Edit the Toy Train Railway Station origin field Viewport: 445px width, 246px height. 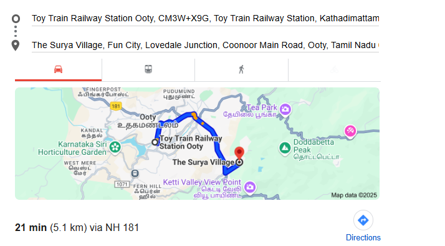click(205, 19)
